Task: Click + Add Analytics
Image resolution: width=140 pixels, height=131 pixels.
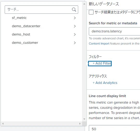Action: 105,83
